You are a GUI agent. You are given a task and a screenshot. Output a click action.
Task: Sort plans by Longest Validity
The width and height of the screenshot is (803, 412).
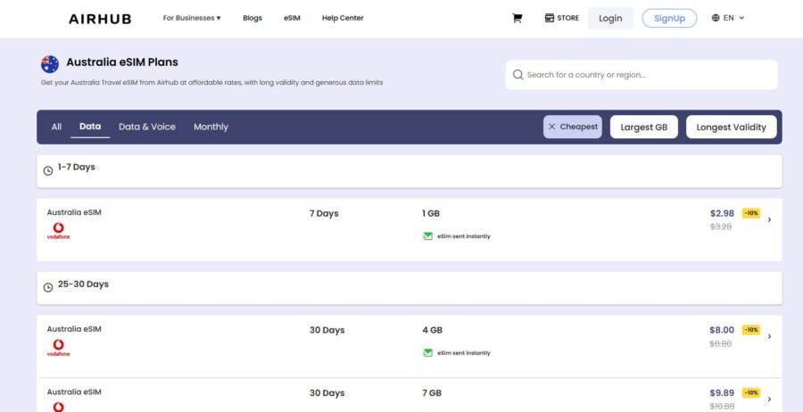coord(732,127)
